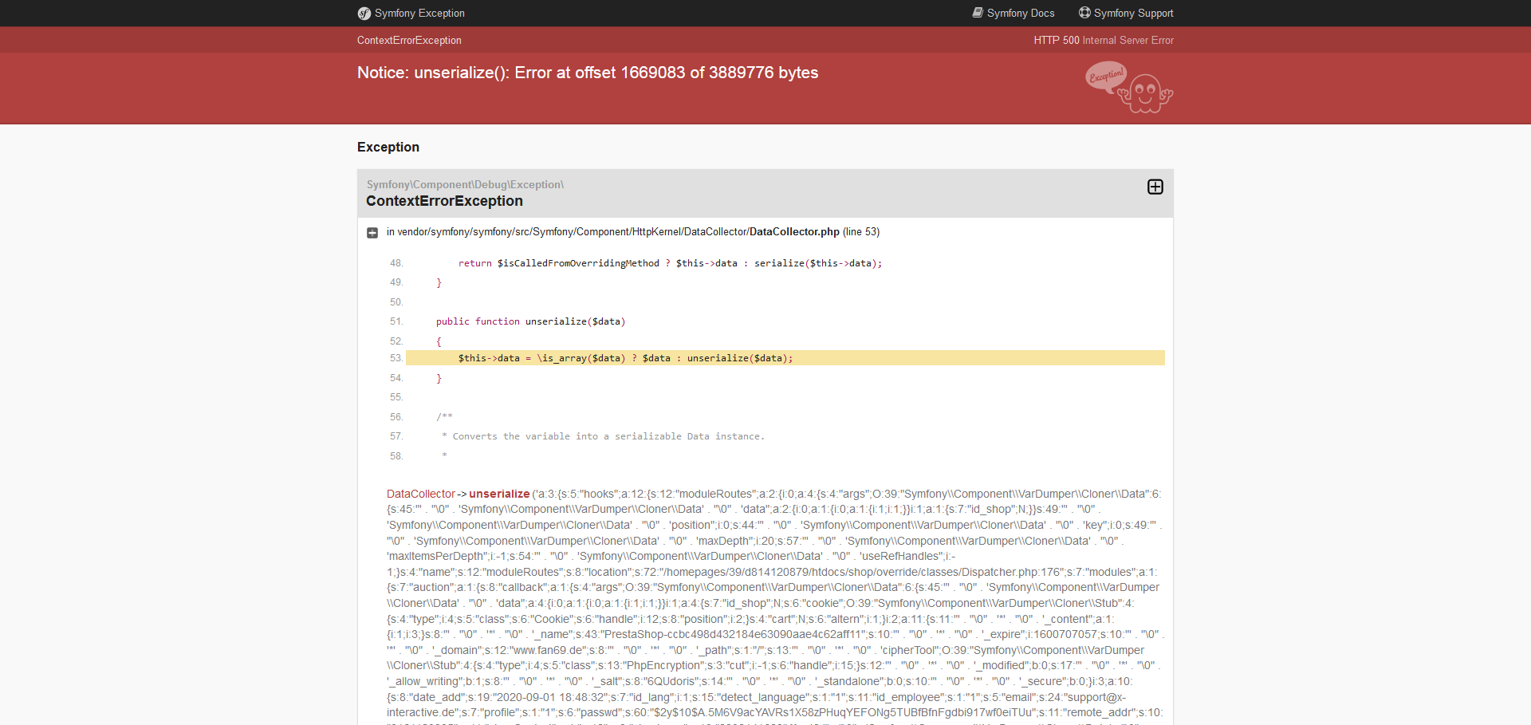Click code line 48 return statement

(x=670, y=263)
